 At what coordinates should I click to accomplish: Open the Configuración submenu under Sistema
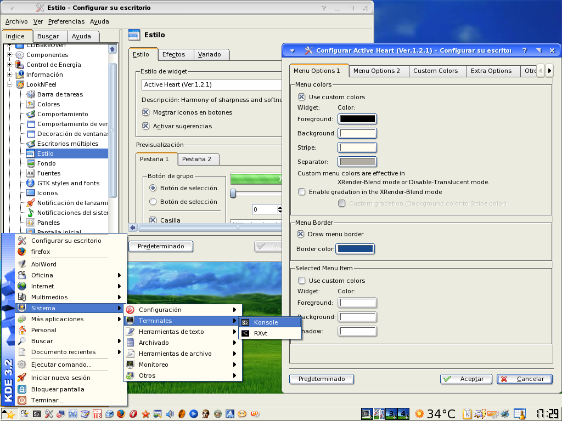click(183, 310)
